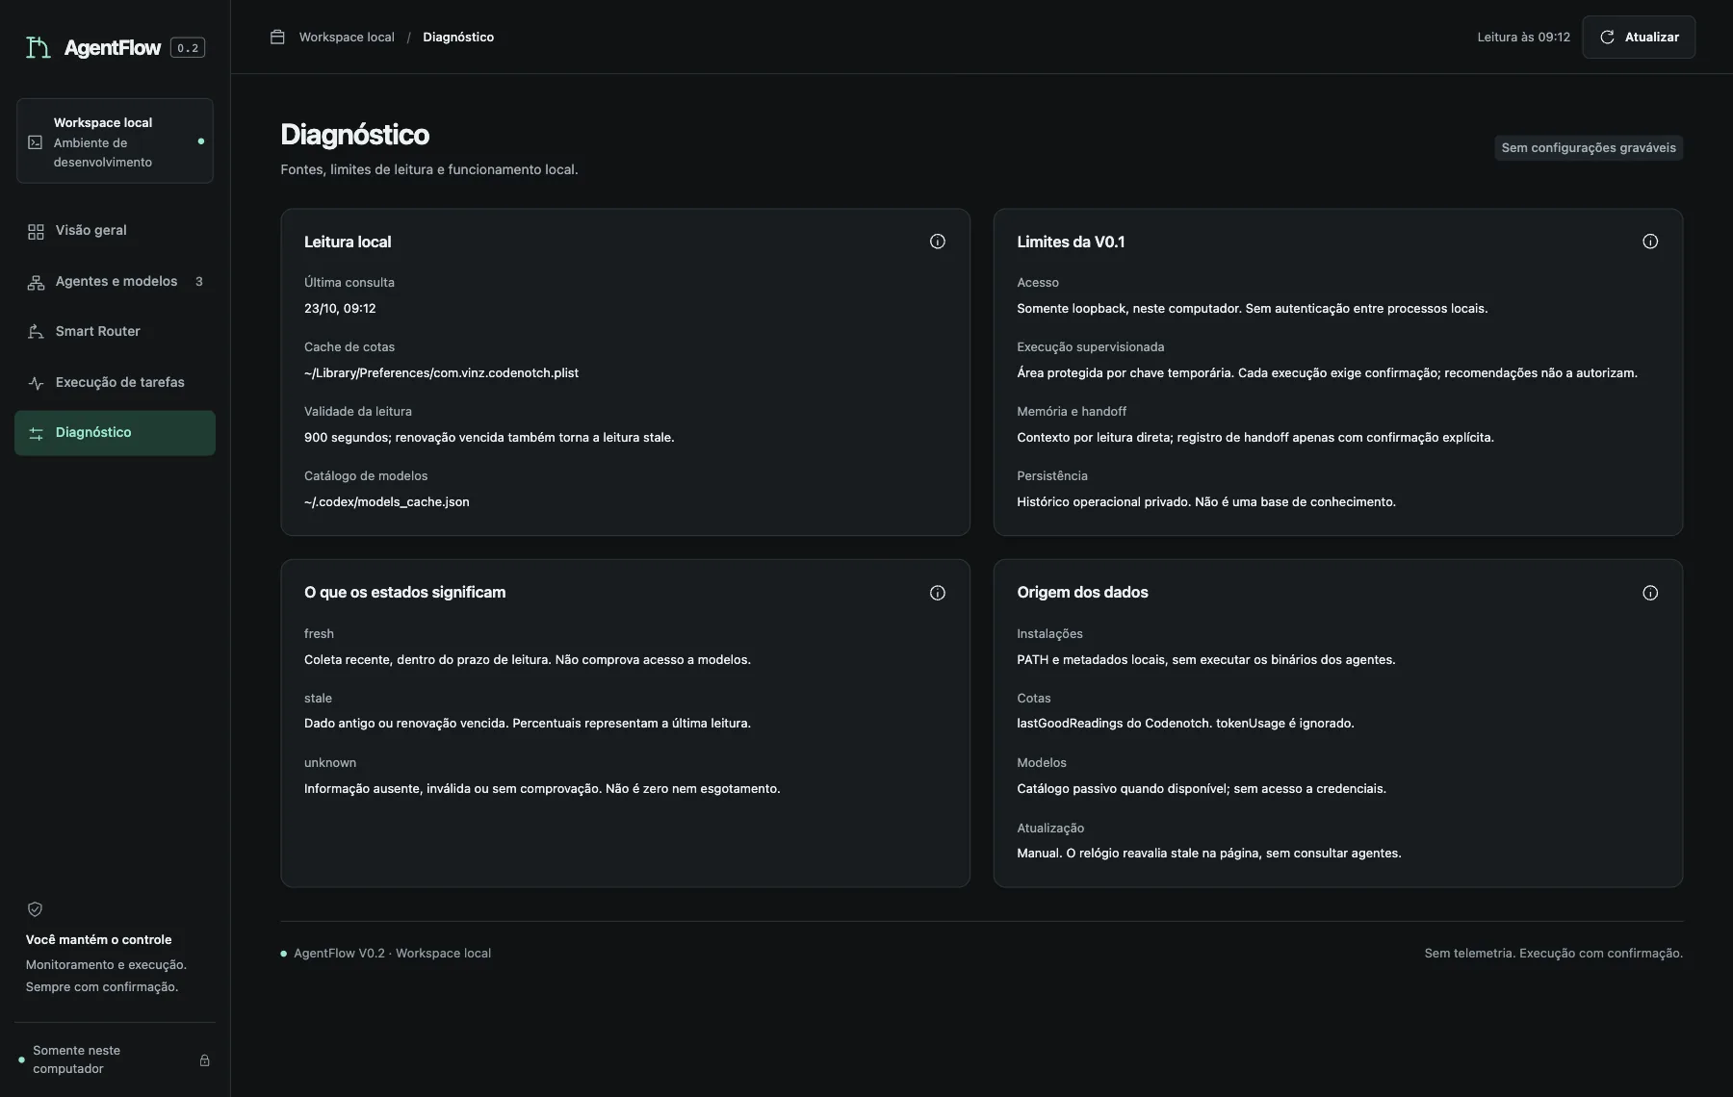Open Workspace local breadcrumb link
The image size is (1733, 1097).
[x=347, y=38]
